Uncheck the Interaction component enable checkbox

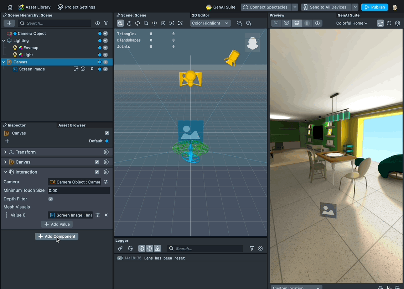[97, 172]
